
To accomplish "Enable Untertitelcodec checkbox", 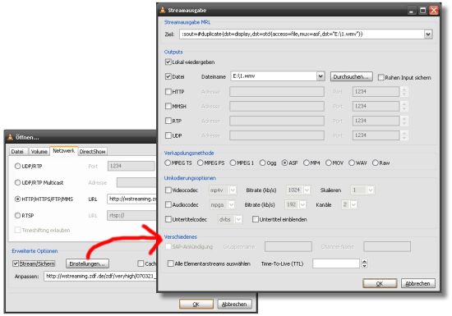I will click(168, 219).
